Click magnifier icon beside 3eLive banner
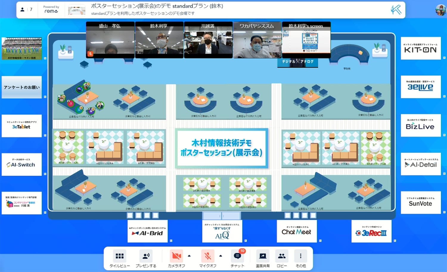Viewport: 447px width, 272px height. point(444,96)
